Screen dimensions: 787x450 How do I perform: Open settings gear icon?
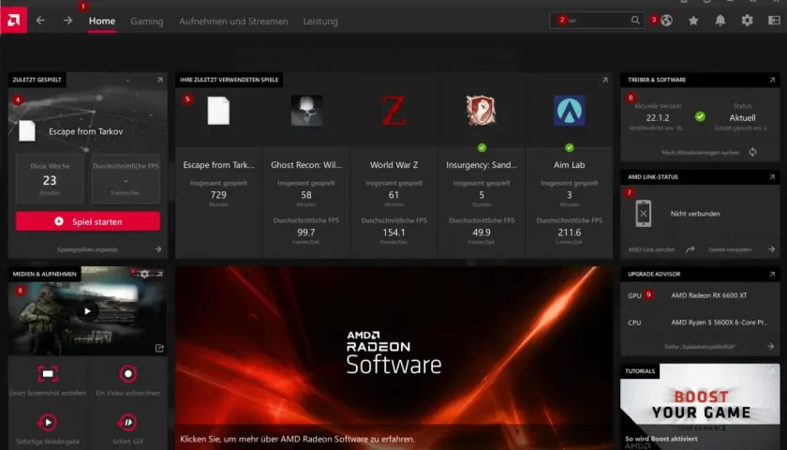tap(748, 21)
